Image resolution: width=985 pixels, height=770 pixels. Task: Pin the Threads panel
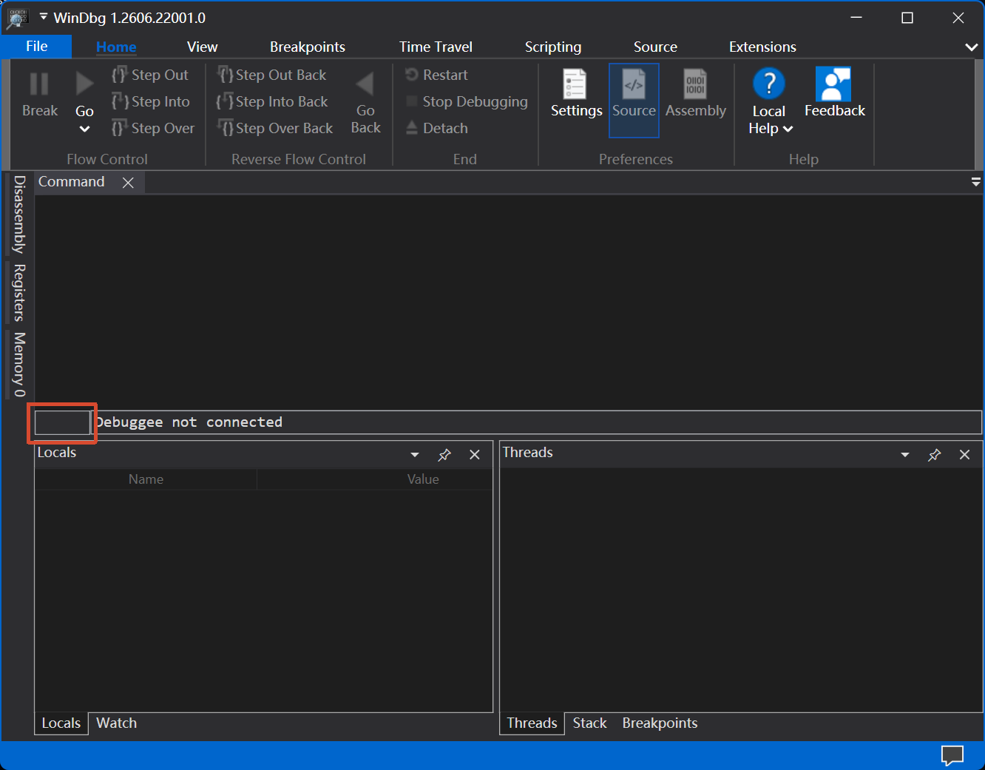pyautogui.click(x=935, y=455)
